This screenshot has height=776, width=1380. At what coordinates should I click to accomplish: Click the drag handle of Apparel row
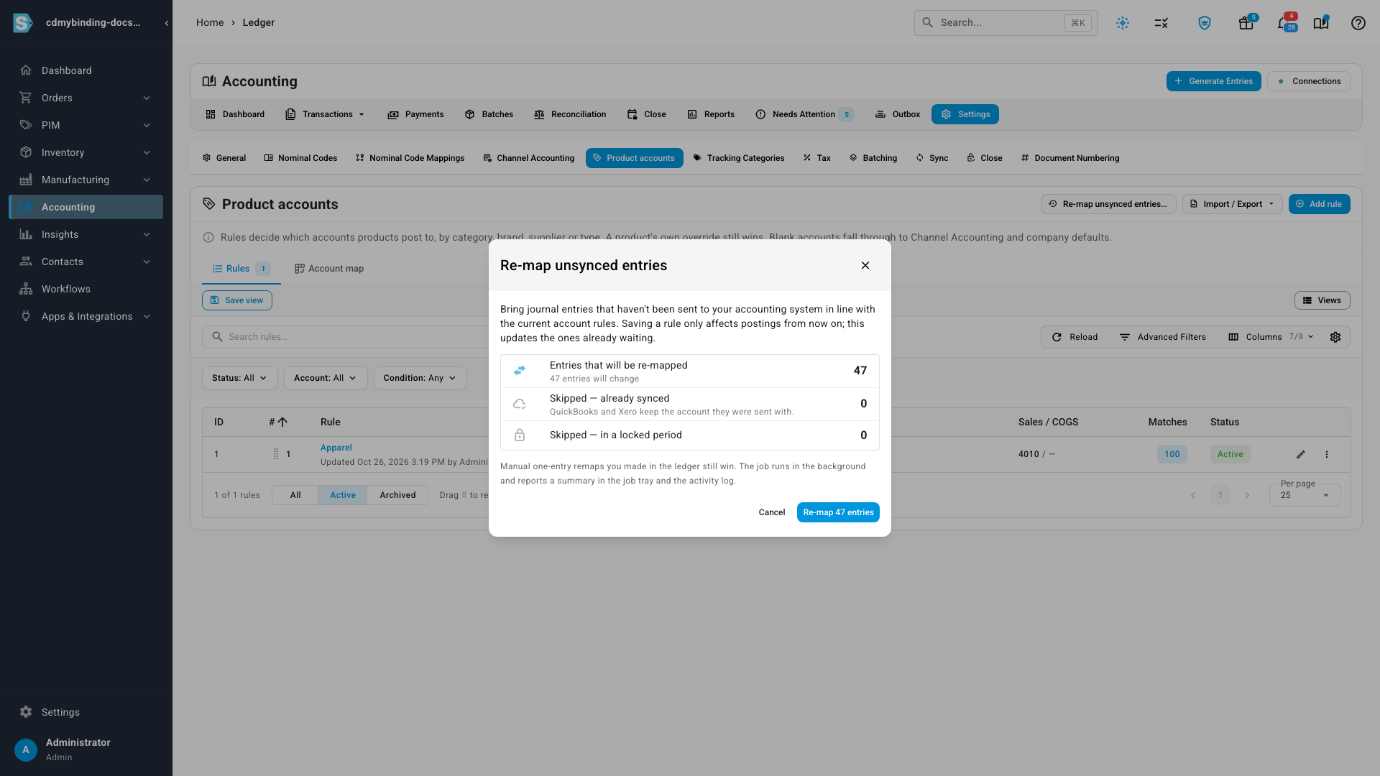click(276, 454)
